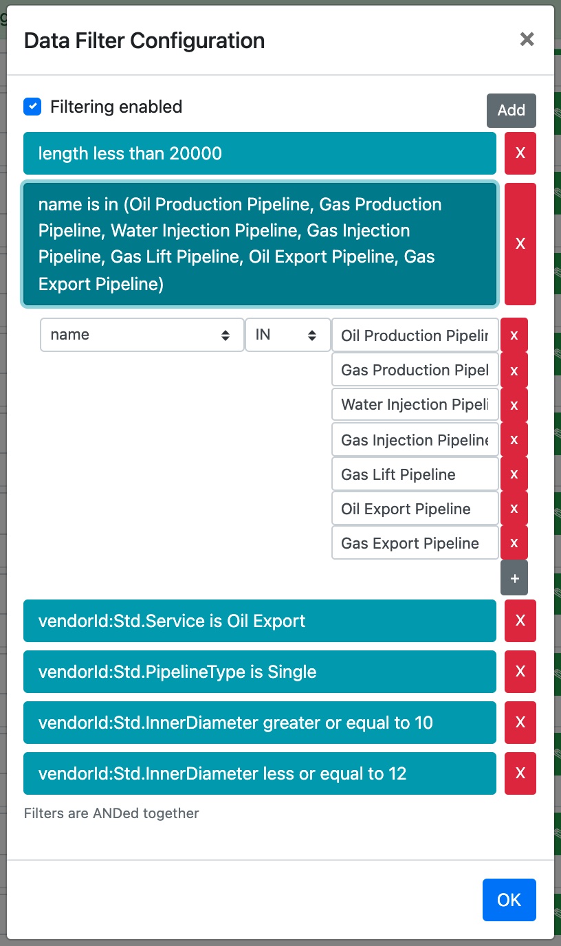Remove the name is in filter
The width and height of the screenshot is (561, 946).
tap(520, 243)
